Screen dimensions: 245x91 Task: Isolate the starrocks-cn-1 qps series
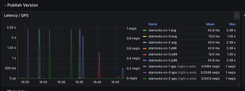point(162,66)
